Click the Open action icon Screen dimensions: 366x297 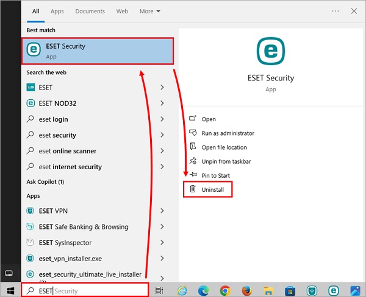coord(193,119)
